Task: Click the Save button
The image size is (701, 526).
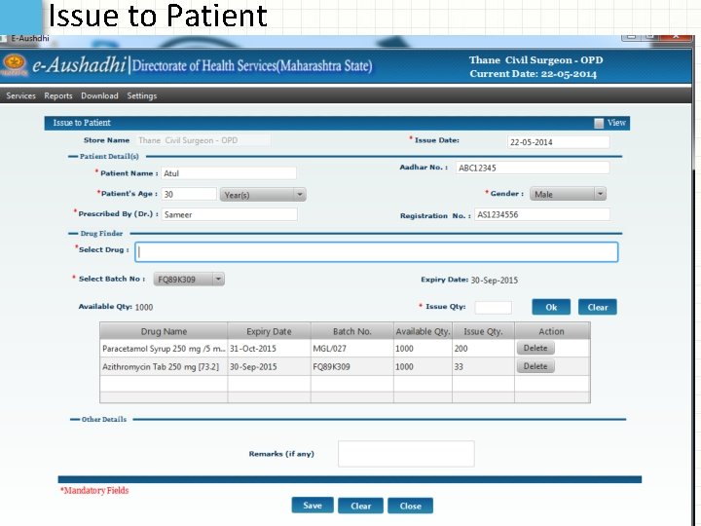Action: 313,506
